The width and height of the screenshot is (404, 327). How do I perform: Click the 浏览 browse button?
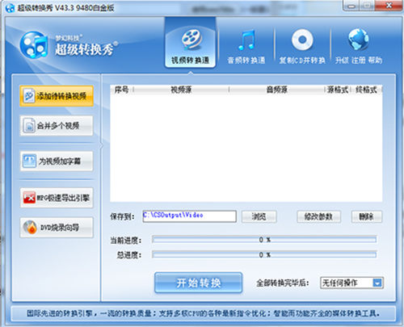[x=259, y=216]
